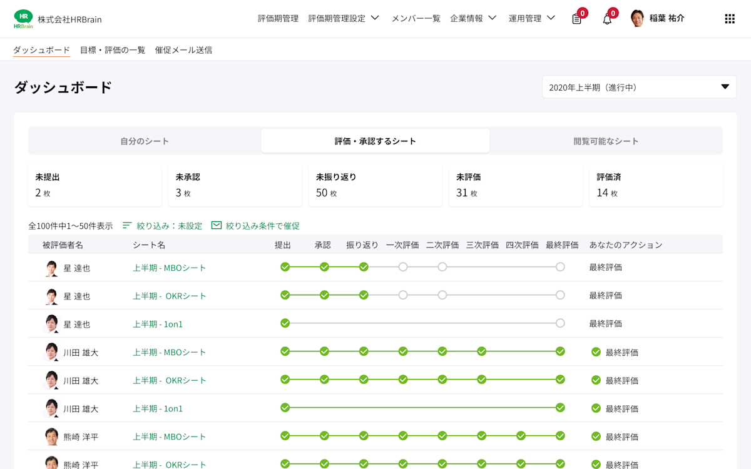751x469 pixels.
Task: Click the filter icon beside 絞り込み：未設定
Action: (x=127, y=225)
